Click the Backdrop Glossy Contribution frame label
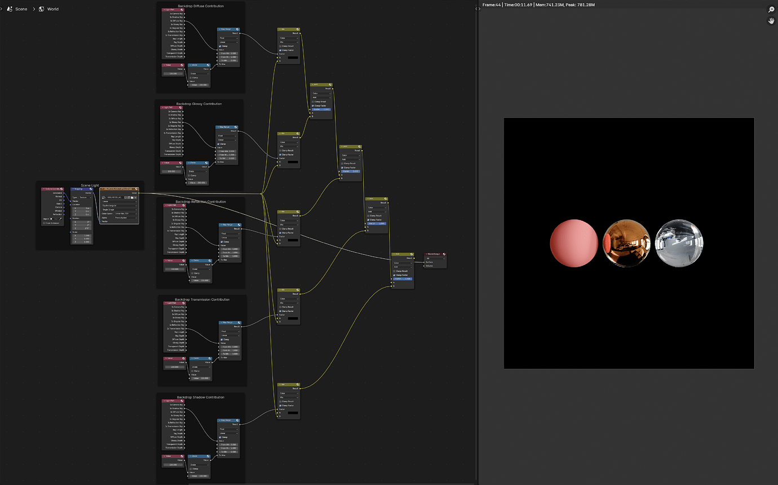 click(199, 104)
